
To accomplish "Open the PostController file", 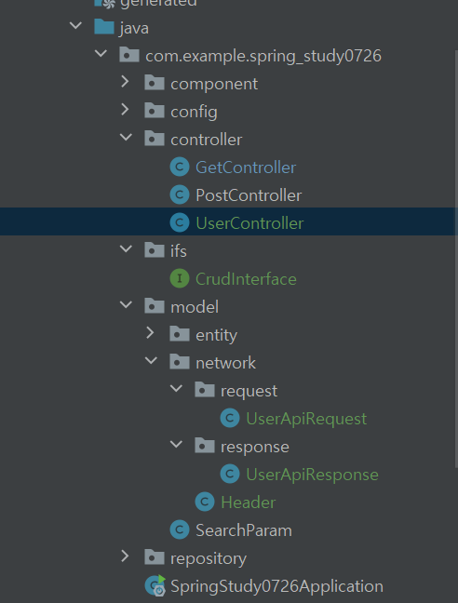I will pos(249,195).
